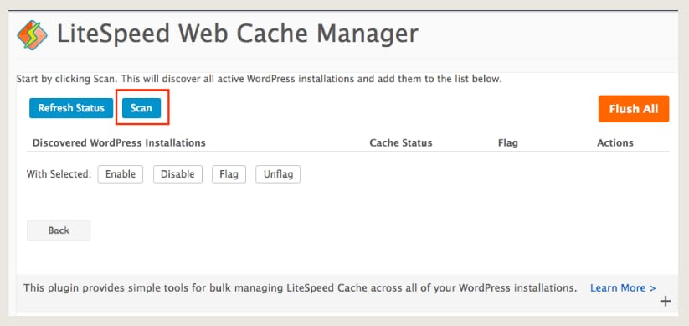This screenshot has height=326, width=689.
Task: Enable cache for selected installations
Action: pos(121,174)
